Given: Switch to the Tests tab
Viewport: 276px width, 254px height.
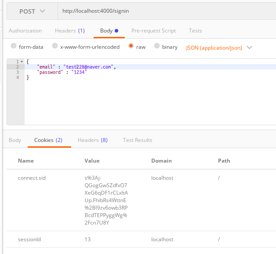Looking at the screenshot, I should click(196, 31).
